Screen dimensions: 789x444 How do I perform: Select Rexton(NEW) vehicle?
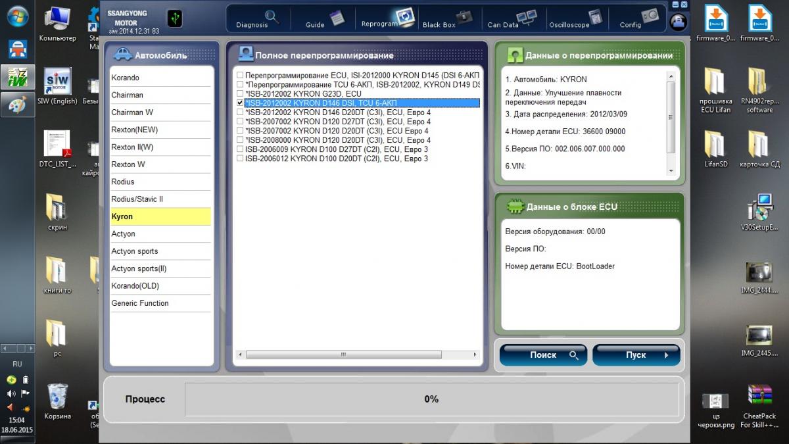pyautogui.click(x=160, y=130)
